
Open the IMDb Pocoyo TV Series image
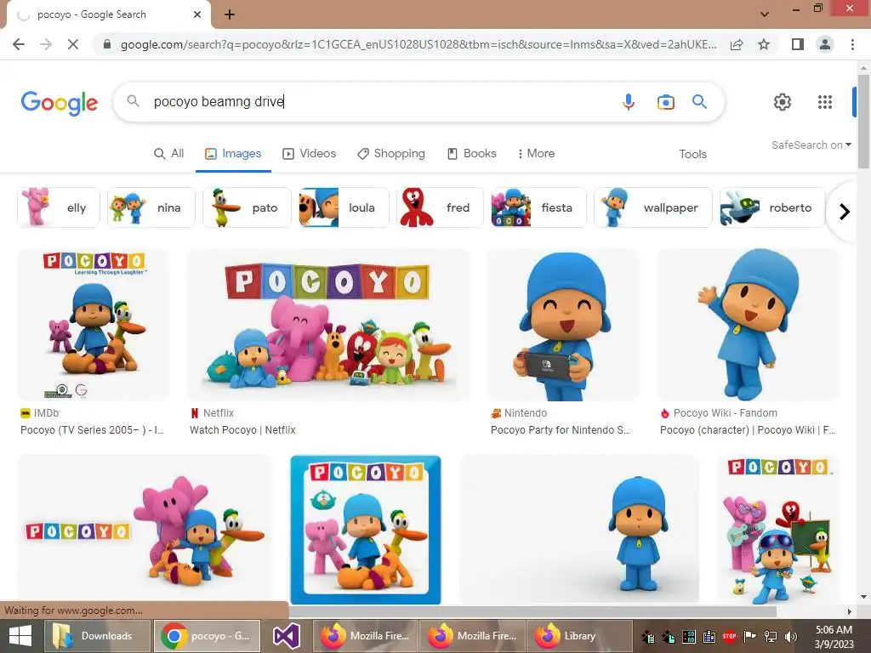[94, 325]
